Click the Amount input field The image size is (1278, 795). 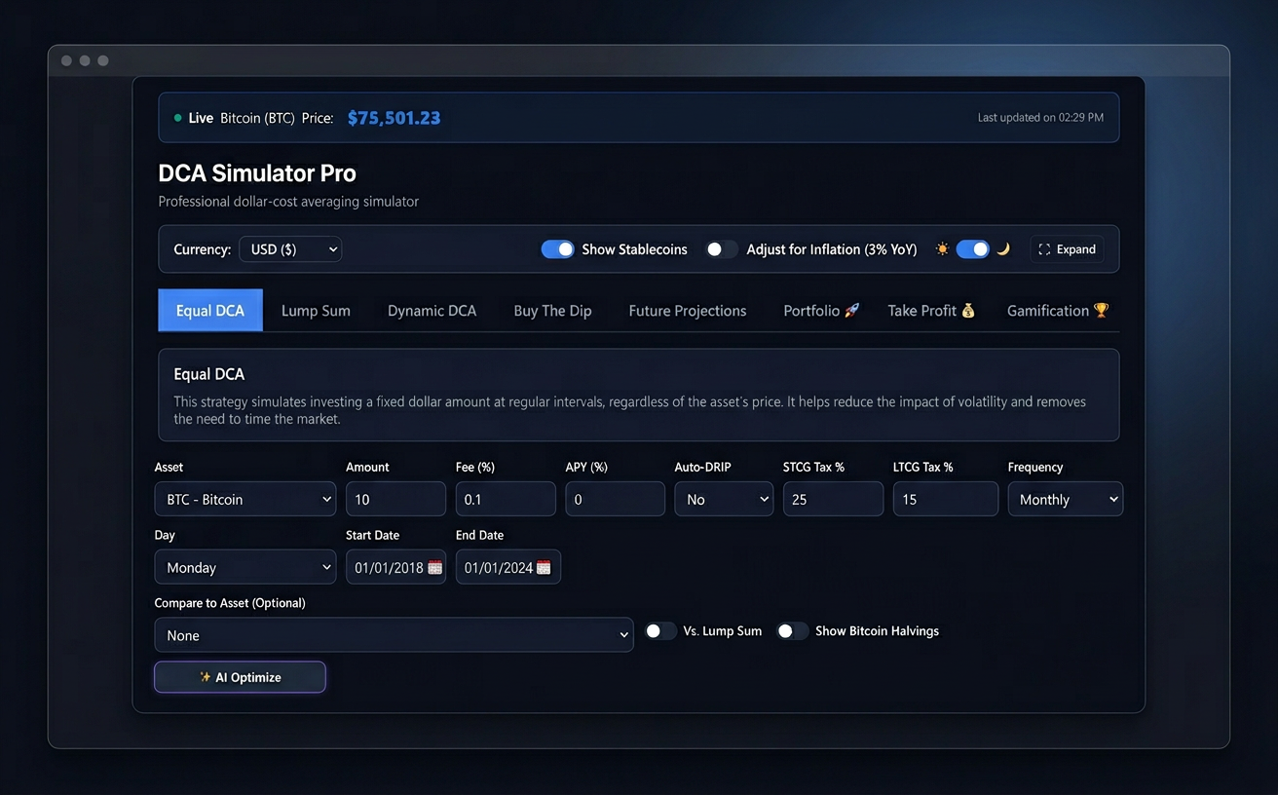[395, 498]
